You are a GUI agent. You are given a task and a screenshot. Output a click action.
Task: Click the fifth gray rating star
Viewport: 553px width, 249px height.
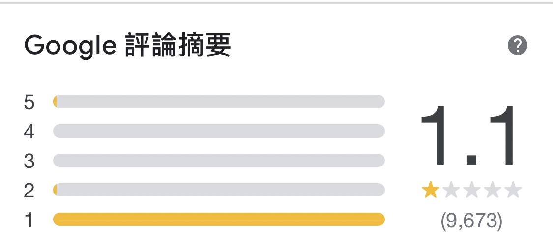pos(513,190)
